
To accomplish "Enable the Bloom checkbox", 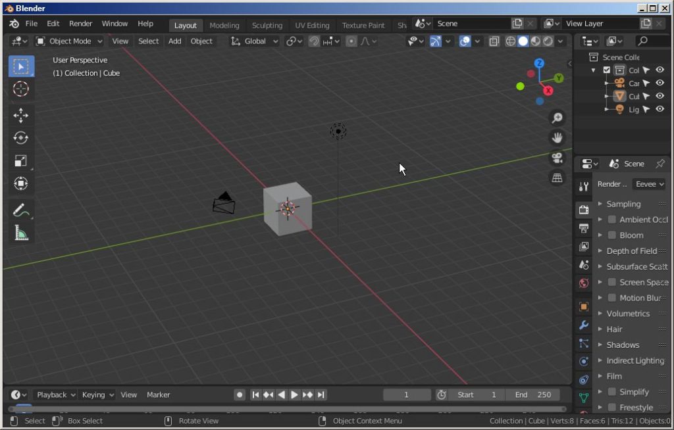I will (612, 235).
